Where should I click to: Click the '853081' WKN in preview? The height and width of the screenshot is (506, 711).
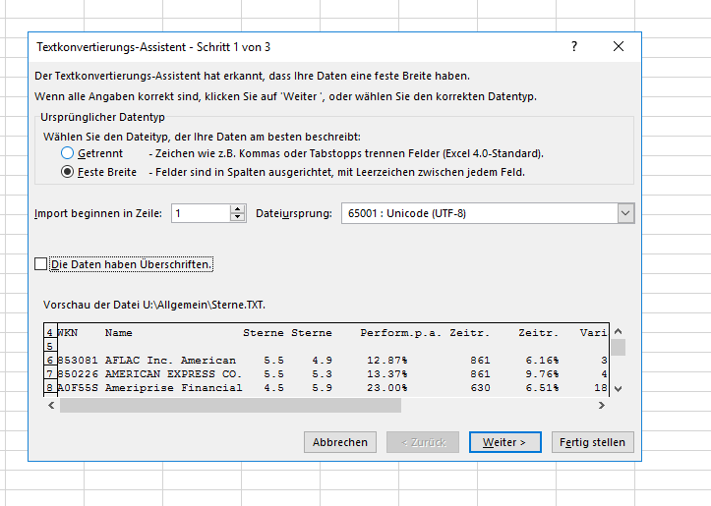click(78, 361)
